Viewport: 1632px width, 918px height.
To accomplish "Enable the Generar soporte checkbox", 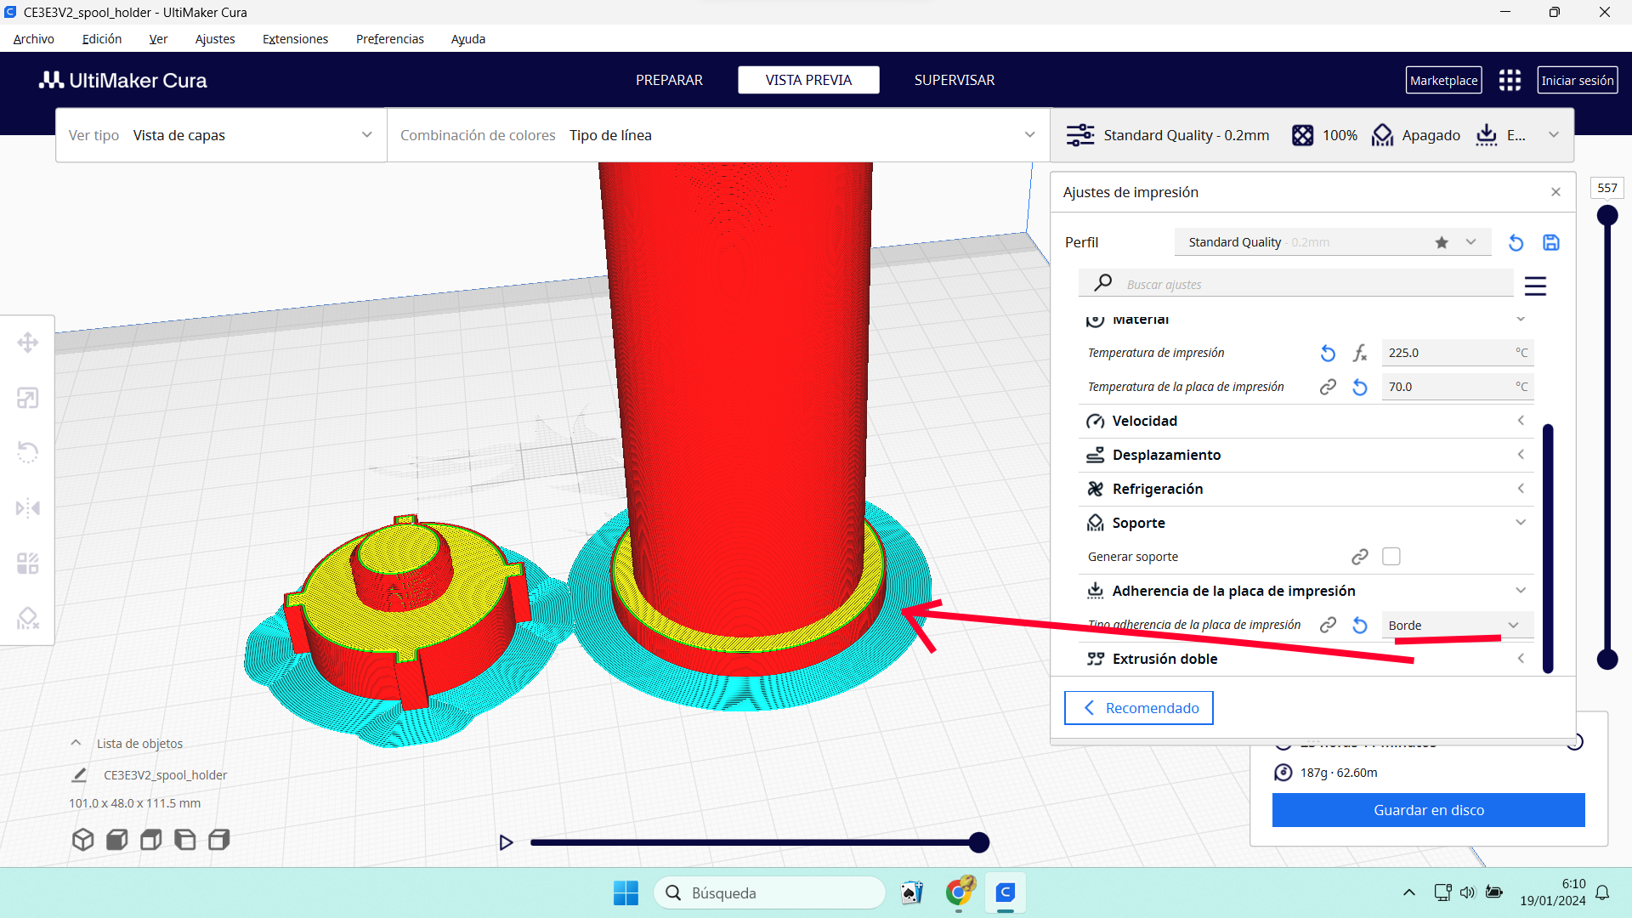I will (x=1391, y=557).
